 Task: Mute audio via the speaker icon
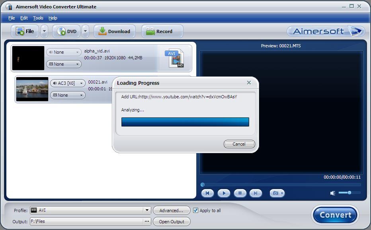coord(333,193)
